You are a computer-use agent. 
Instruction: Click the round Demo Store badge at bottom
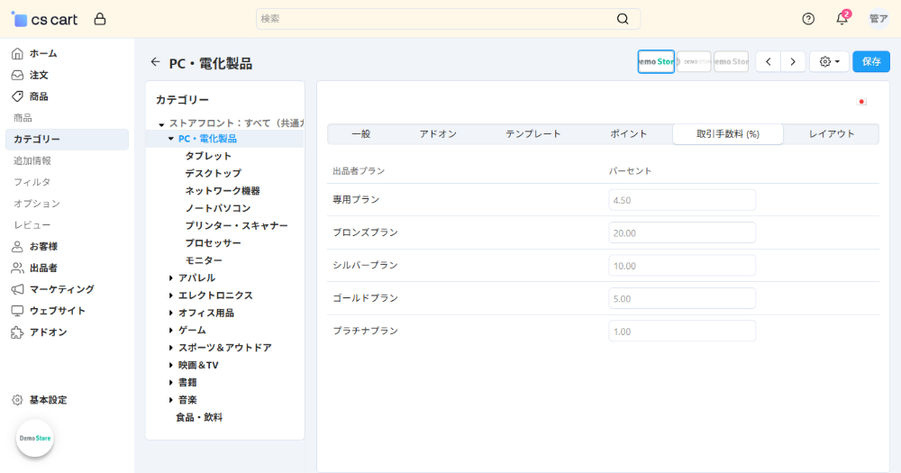pos(35,438)
